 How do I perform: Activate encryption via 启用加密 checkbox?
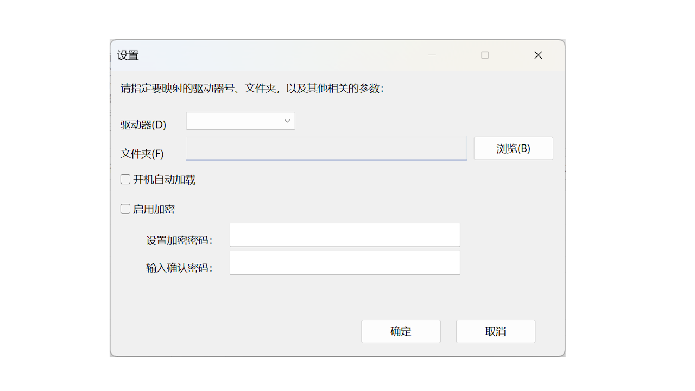pyautogui.click(x=125, y=209)
